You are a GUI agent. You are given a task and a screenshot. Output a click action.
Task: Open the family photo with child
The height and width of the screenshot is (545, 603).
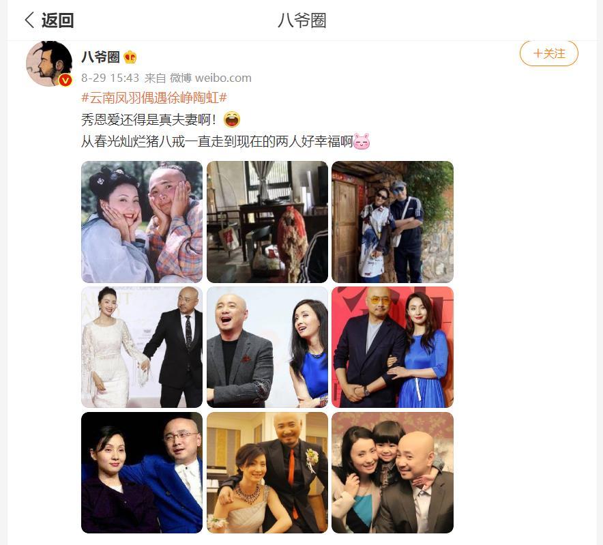393,473
